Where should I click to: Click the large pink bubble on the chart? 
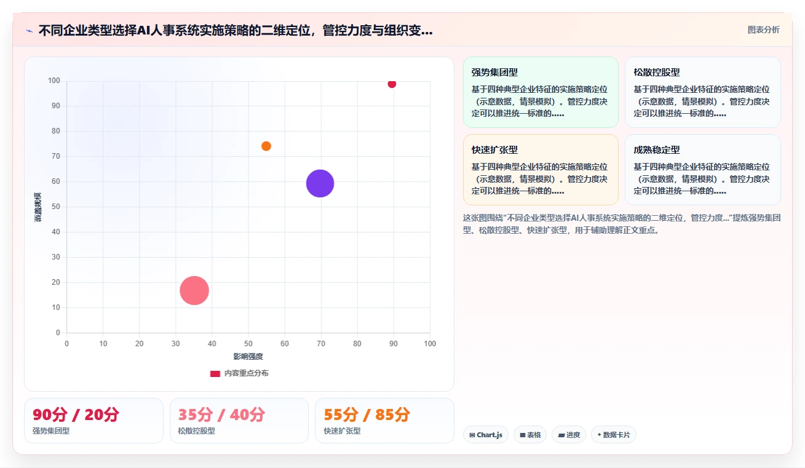click(x=194, y=290)
